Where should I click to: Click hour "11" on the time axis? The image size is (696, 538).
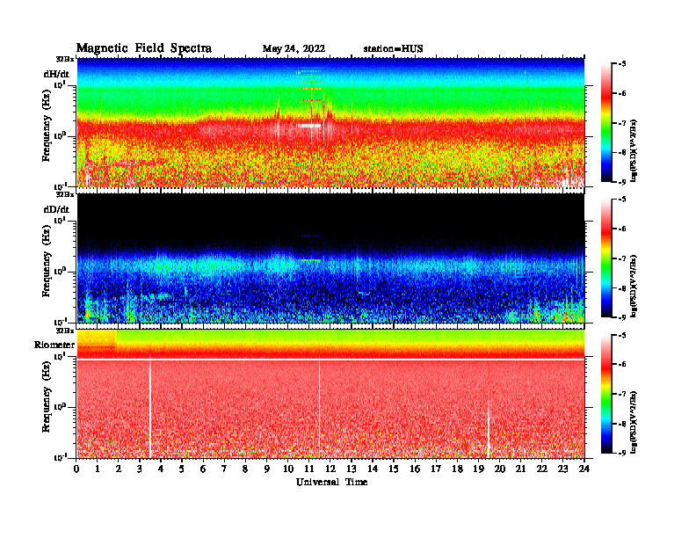[x=309, y=469]
